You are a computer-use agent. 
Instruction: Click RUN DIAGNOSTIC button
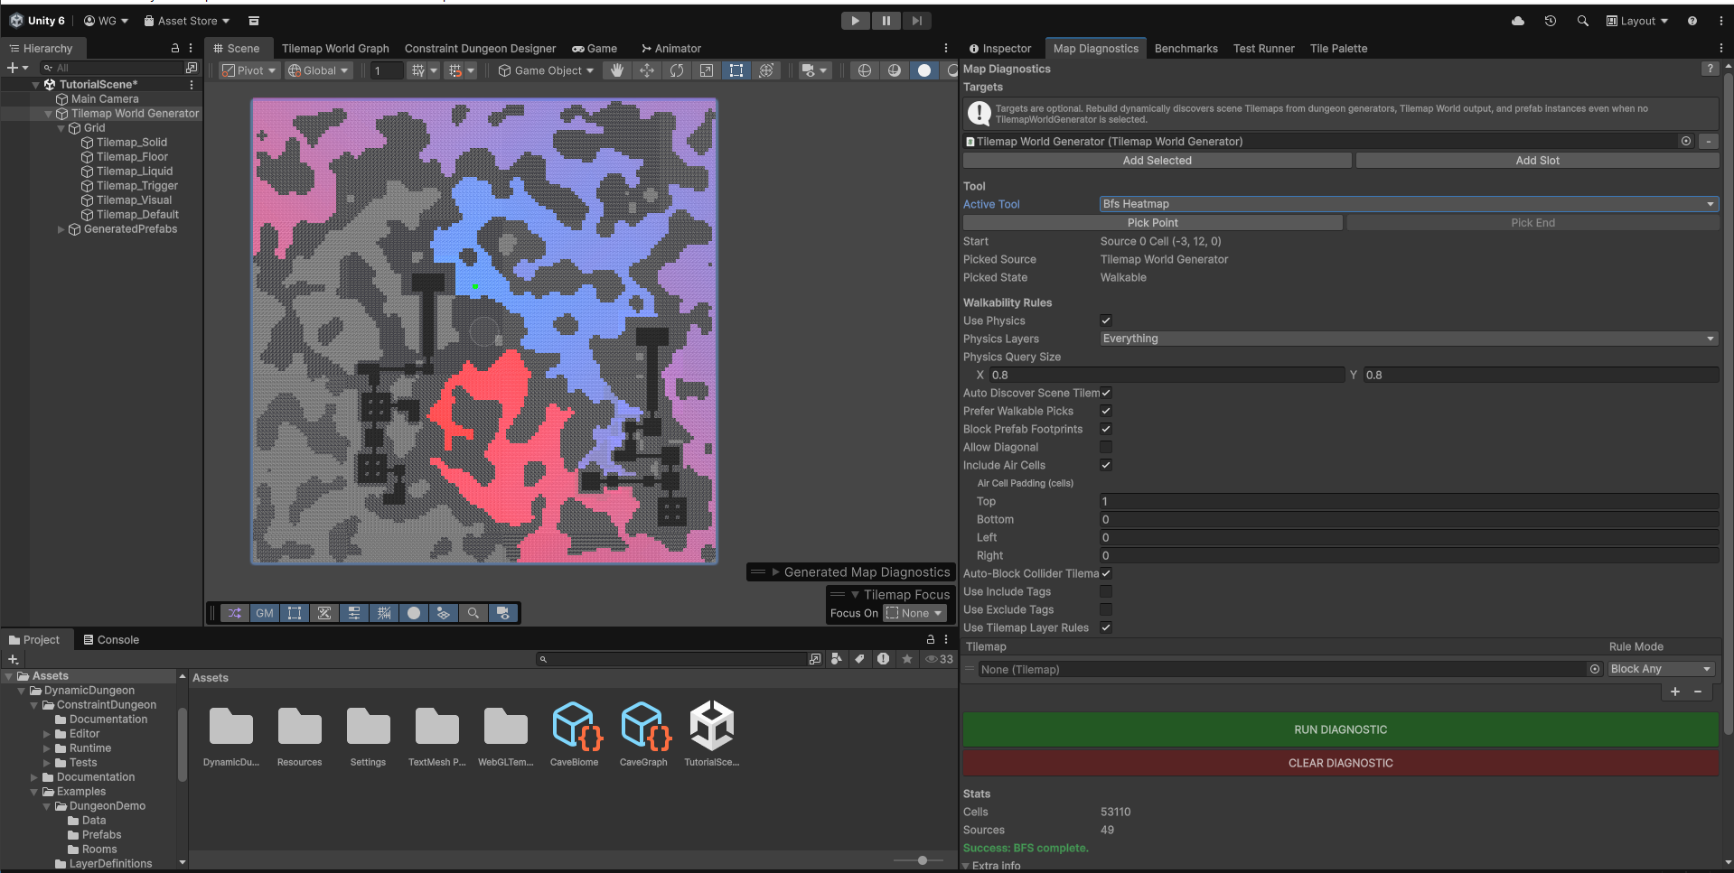[x=1340, y=729]
